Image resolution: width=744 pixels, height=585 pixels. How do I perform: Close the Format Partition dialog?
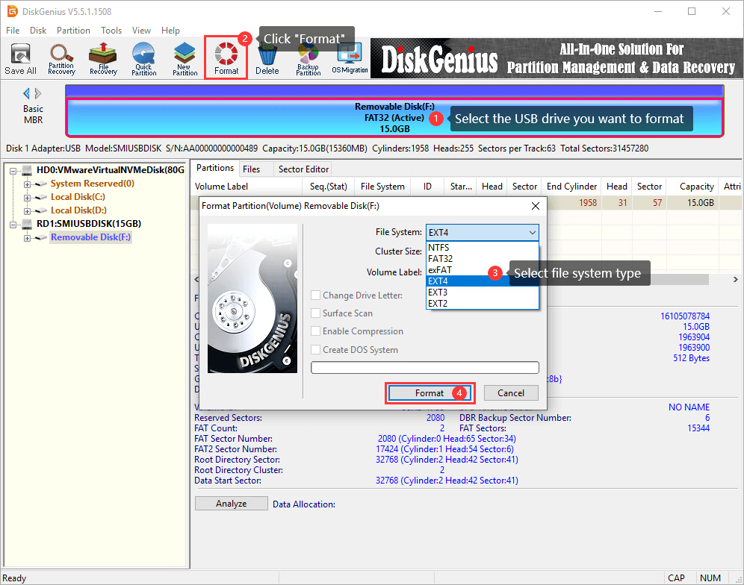coord(536,206)
